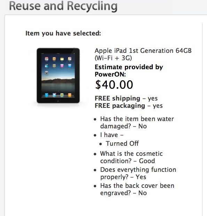The width and height of the screenshot is (207, 216).
Task: Click the iPad home button in the picture
Action: [x=58, y=101]
